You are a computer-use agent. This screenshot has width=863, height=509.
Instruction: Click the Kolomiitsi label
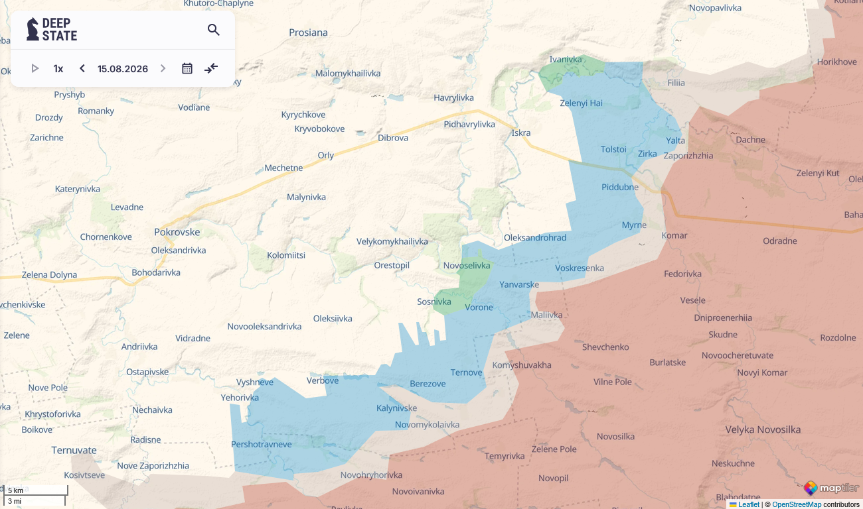click(286, 255)
